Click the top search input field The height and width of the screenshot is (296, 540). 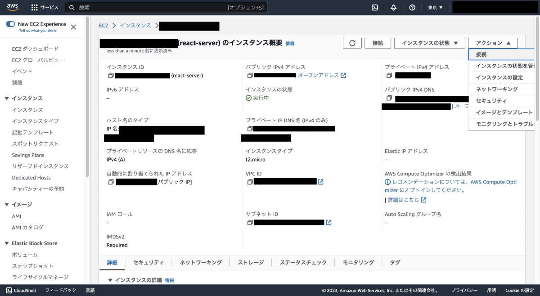(x=166, y=8)
